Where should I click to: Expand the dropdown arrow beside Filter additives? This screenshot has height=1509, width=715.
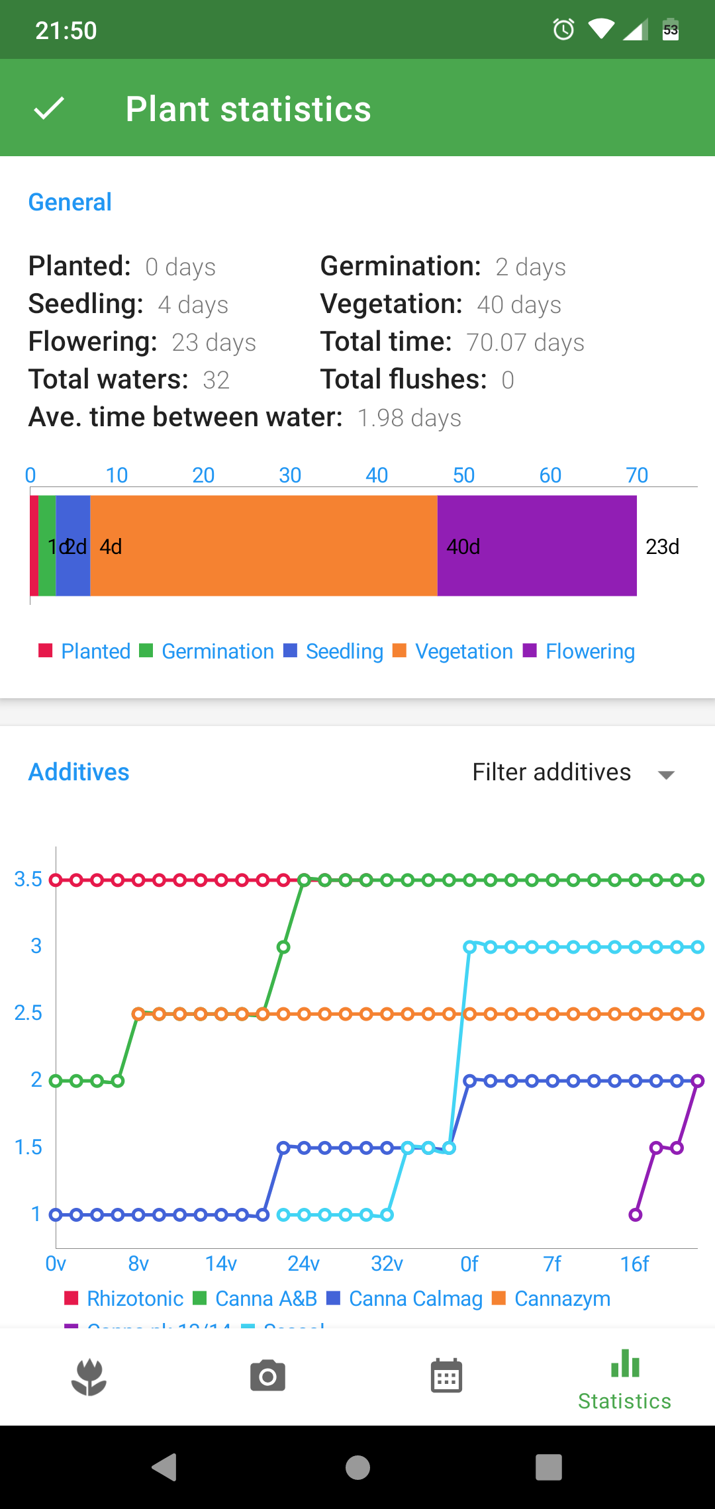click(x=666, y=774)
